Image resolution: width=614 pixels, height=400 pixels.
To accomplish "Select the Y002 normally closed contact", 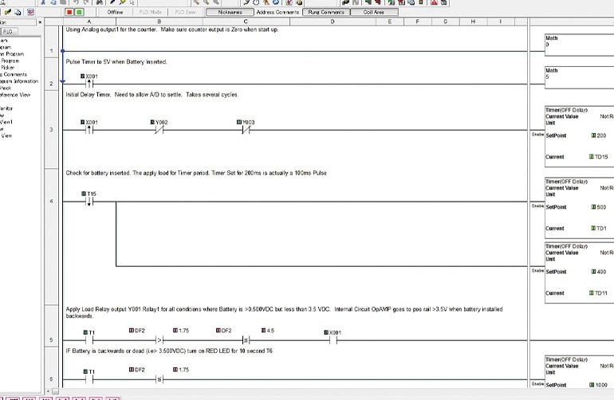I will 159,130.
